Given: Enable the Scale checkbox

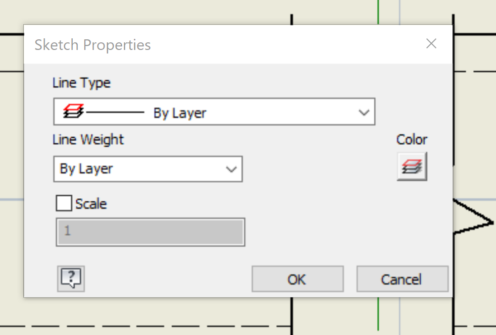Looking at the screenshot, I should [63, 203].
